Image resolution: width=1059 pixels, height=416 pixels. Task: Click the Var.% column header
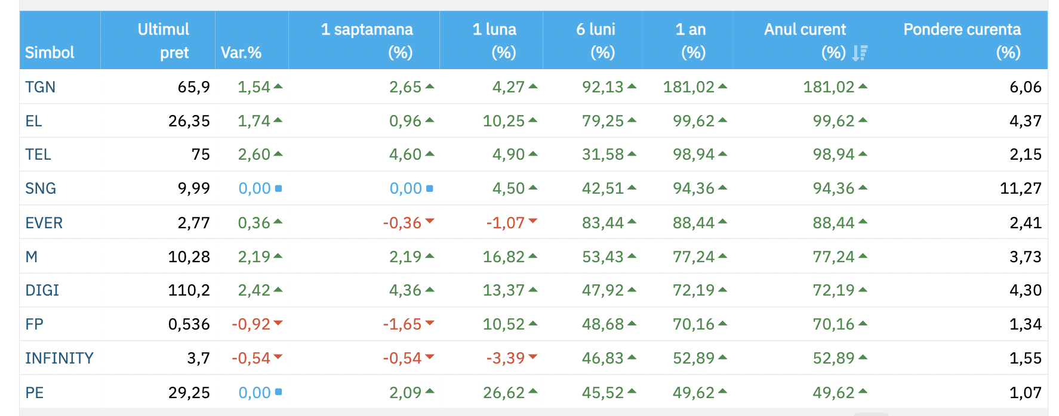point(241,52)
